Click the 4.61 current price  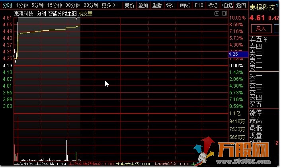pos(257,18)
